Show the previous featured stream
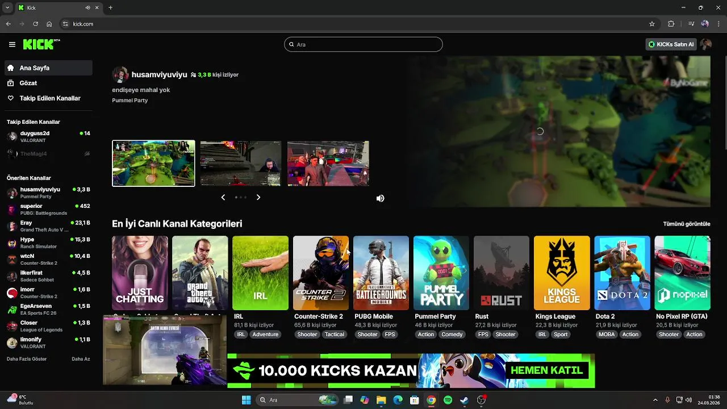Screen dimensions: 727x409 click(x=223, y=197)
